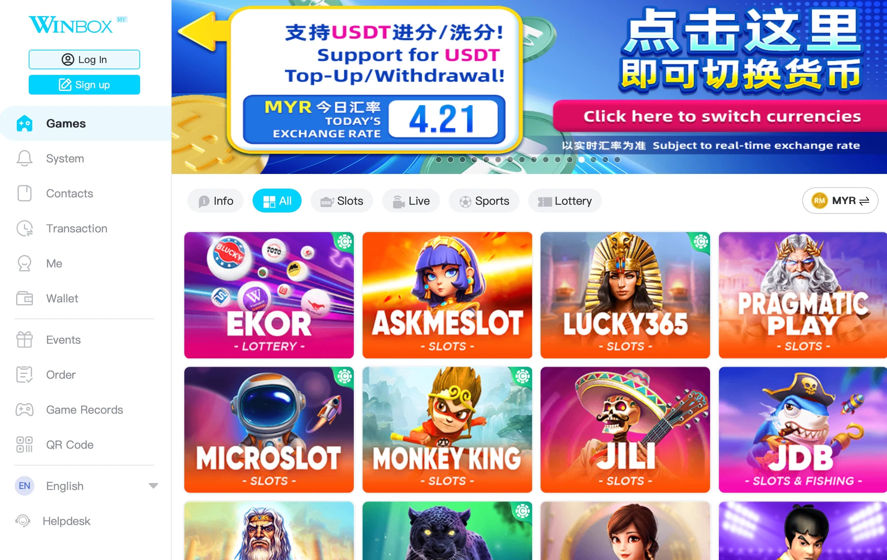Select the last banner carousel dot
Image resolution: width=887 pixels, height=560 pixels.
617,159
